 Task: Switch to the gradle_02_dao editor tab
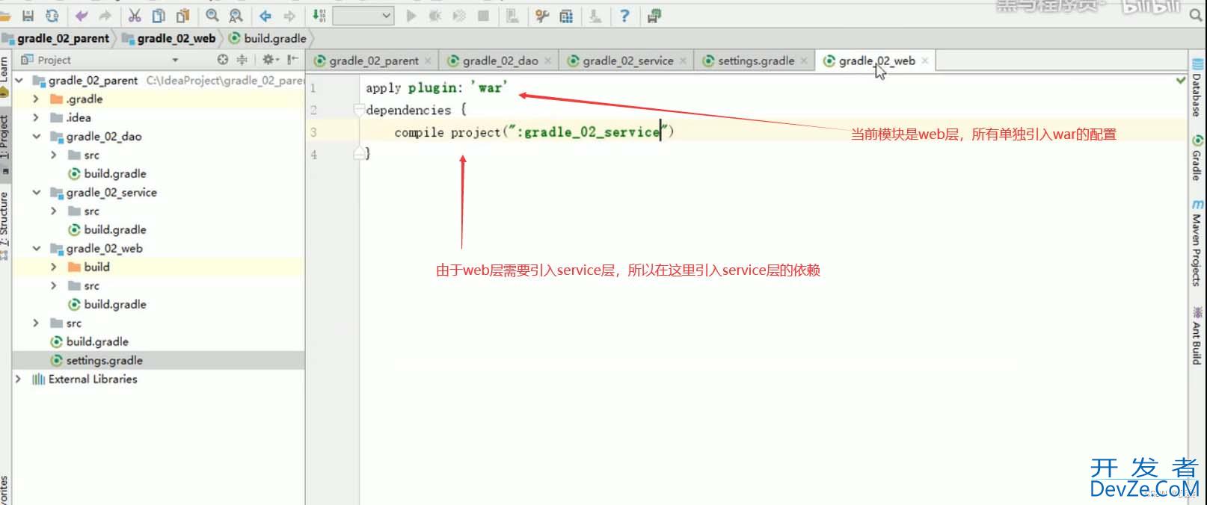(x=500, y=61)
